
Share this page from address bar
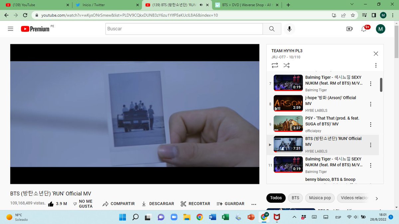tap(343, 15)
